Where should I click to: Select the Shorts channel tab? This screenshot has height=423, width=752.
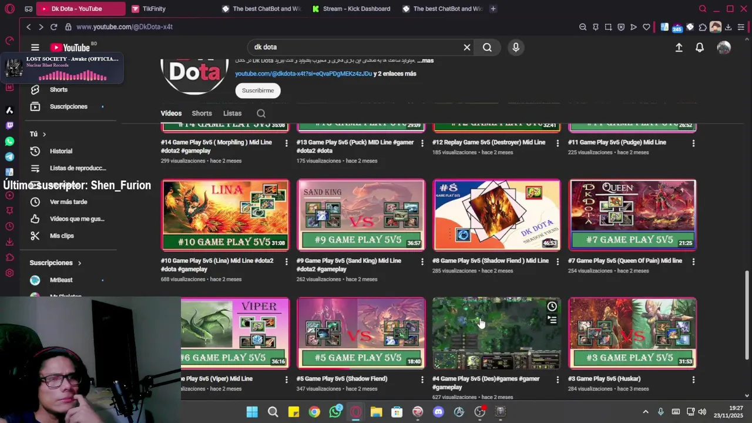202,113
